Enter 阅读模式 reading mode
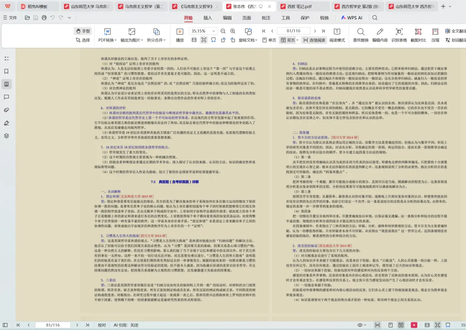 [x=337, y=35]
